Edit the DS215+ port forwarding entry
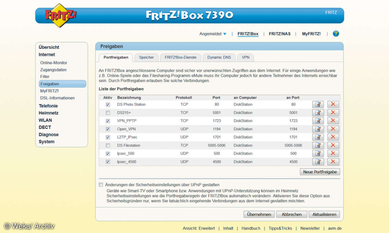The image size is (389, 233). click(x=318, y=113)
